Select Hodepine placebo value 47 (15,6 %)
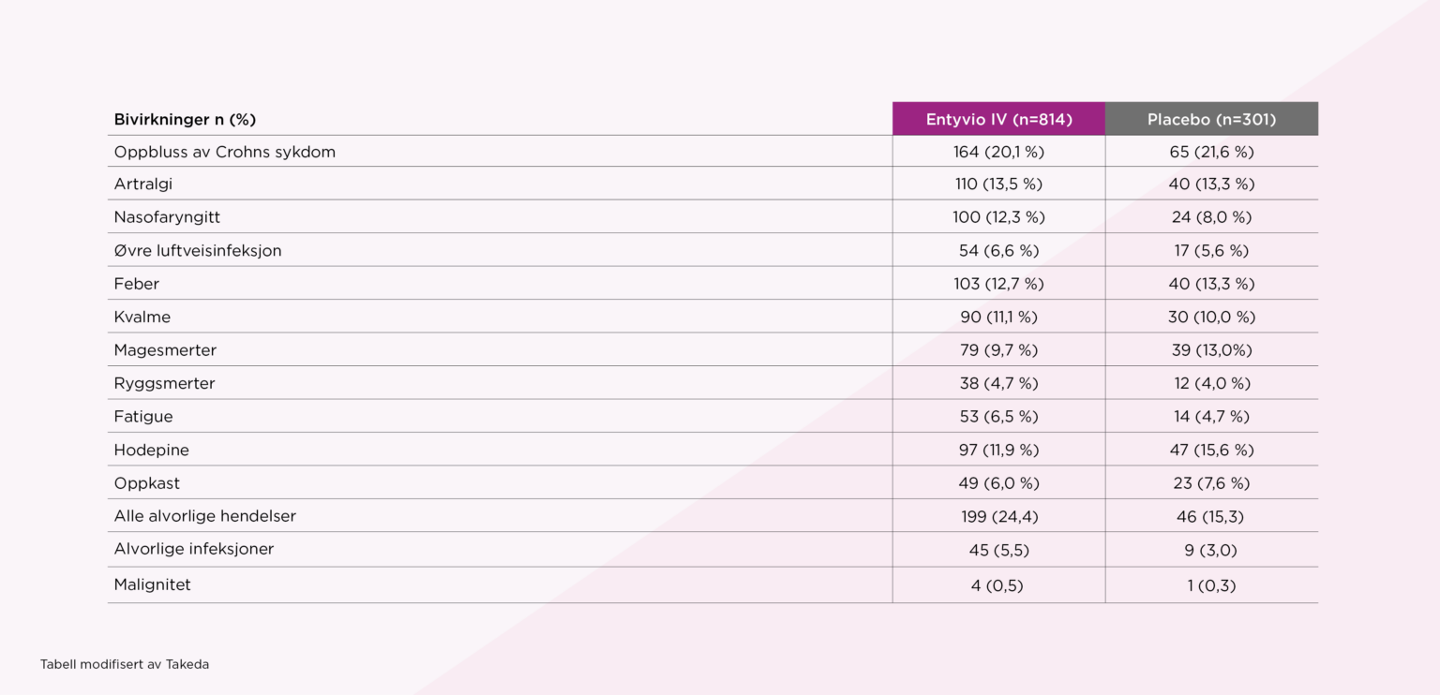 (x=1210, y=451)
